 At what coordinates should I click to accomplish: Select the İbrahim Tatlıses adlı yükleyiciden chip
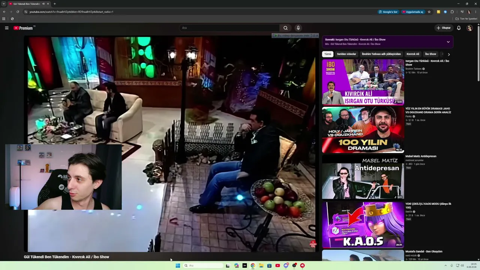click(x=381, y=54)
